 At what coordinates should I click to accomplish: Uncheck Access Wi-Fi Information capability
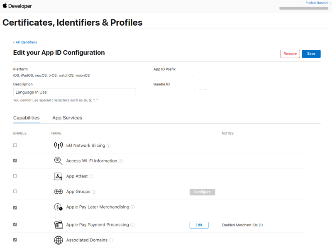(x=15, y=160)
